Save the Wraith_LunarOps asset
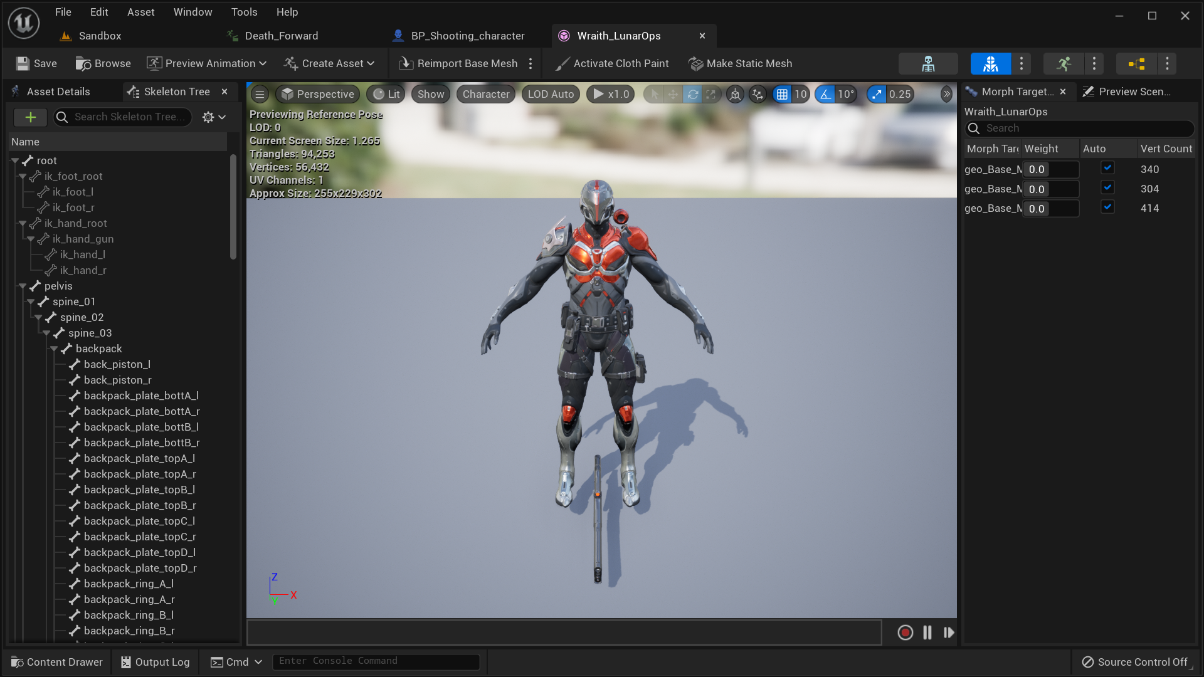Image resolution: width=1204 pixels, height=677 pixels. click(36, 63)
